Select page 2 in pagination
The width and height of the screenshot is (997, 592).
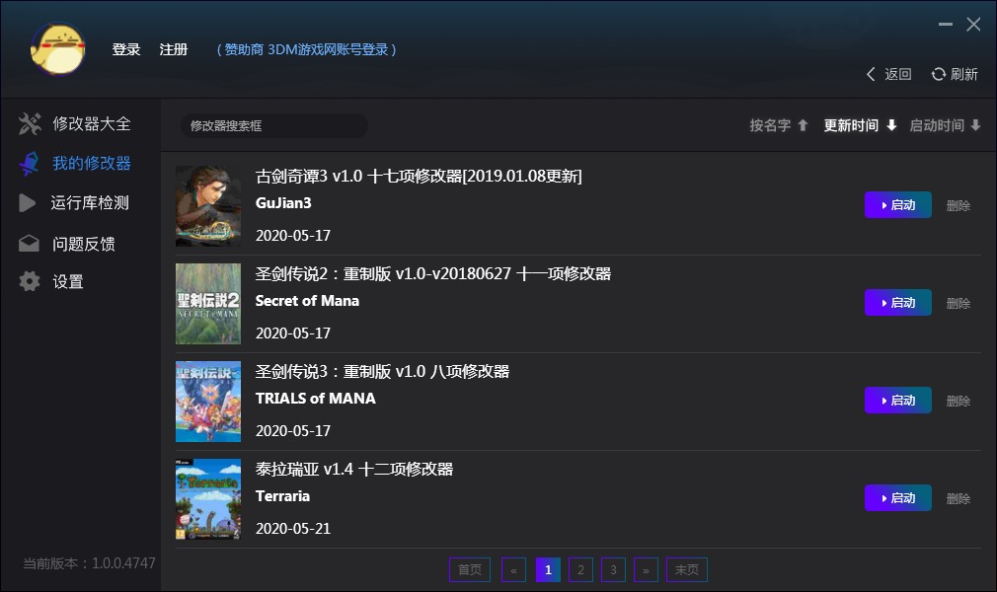(580, 569)
